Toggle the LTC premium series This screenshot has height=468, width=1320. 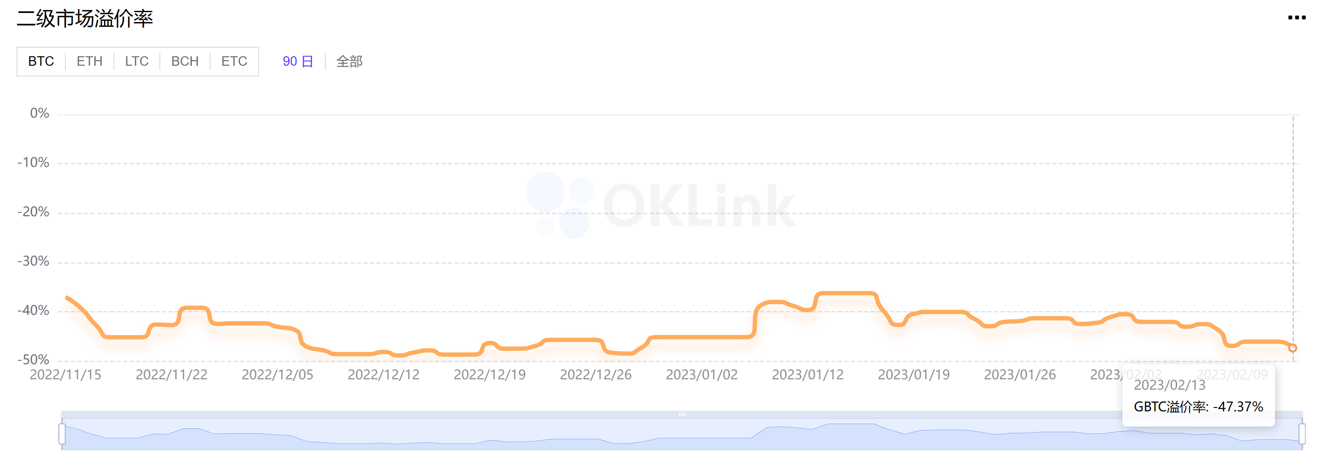pos(136,61)
